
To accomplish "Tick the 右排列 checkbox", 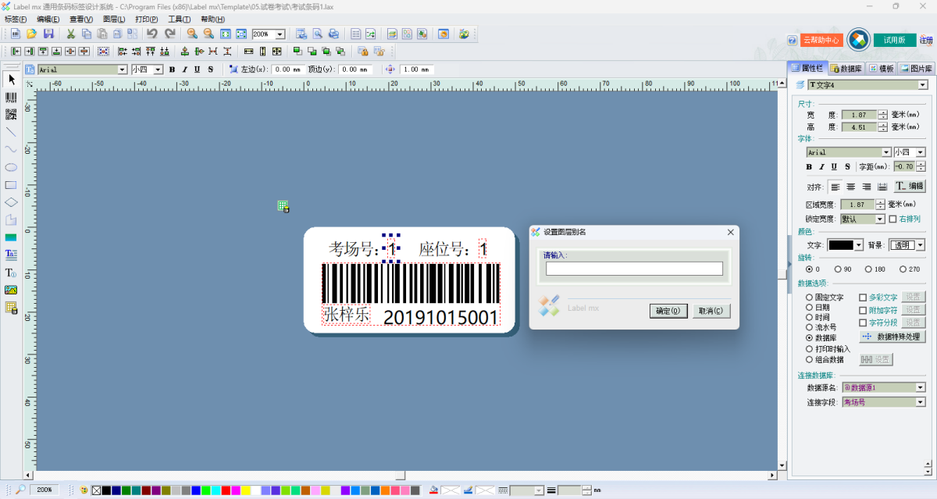I will coord(892,219).
